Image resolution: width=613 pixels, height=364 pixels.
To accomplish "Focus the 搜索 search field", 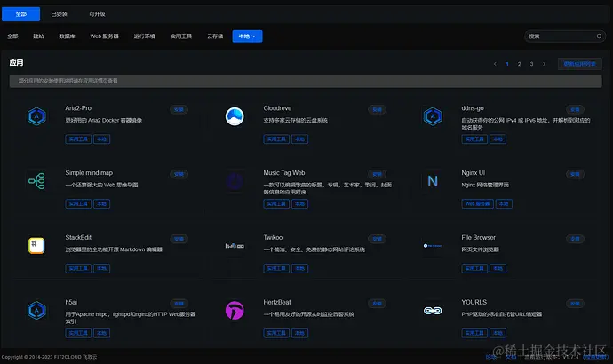I will (565, 36).
